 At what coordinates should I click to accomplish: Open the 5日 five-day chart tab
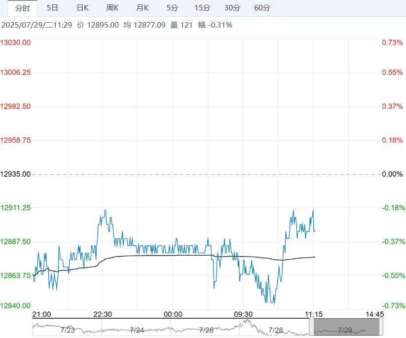click(x=52, y=8)
